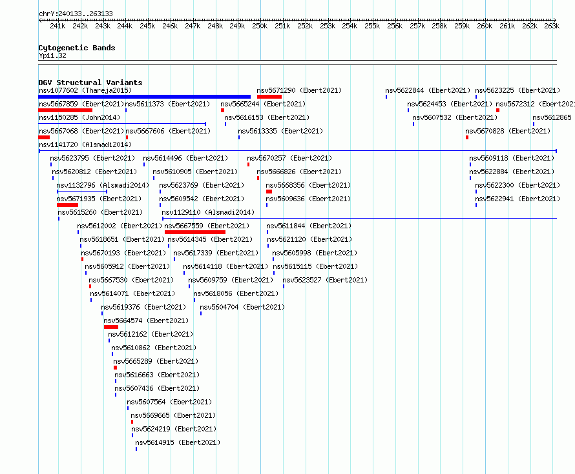Screen dimensions: 575x474
Task: Click nsv5670257 (Ebert2021) label
Action: 289,158
